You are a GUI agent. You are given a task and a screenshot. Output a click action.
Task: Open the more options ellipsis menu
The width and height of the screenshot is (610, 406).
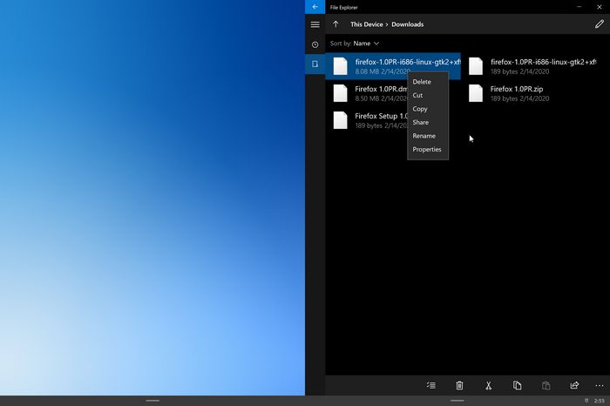600,385
